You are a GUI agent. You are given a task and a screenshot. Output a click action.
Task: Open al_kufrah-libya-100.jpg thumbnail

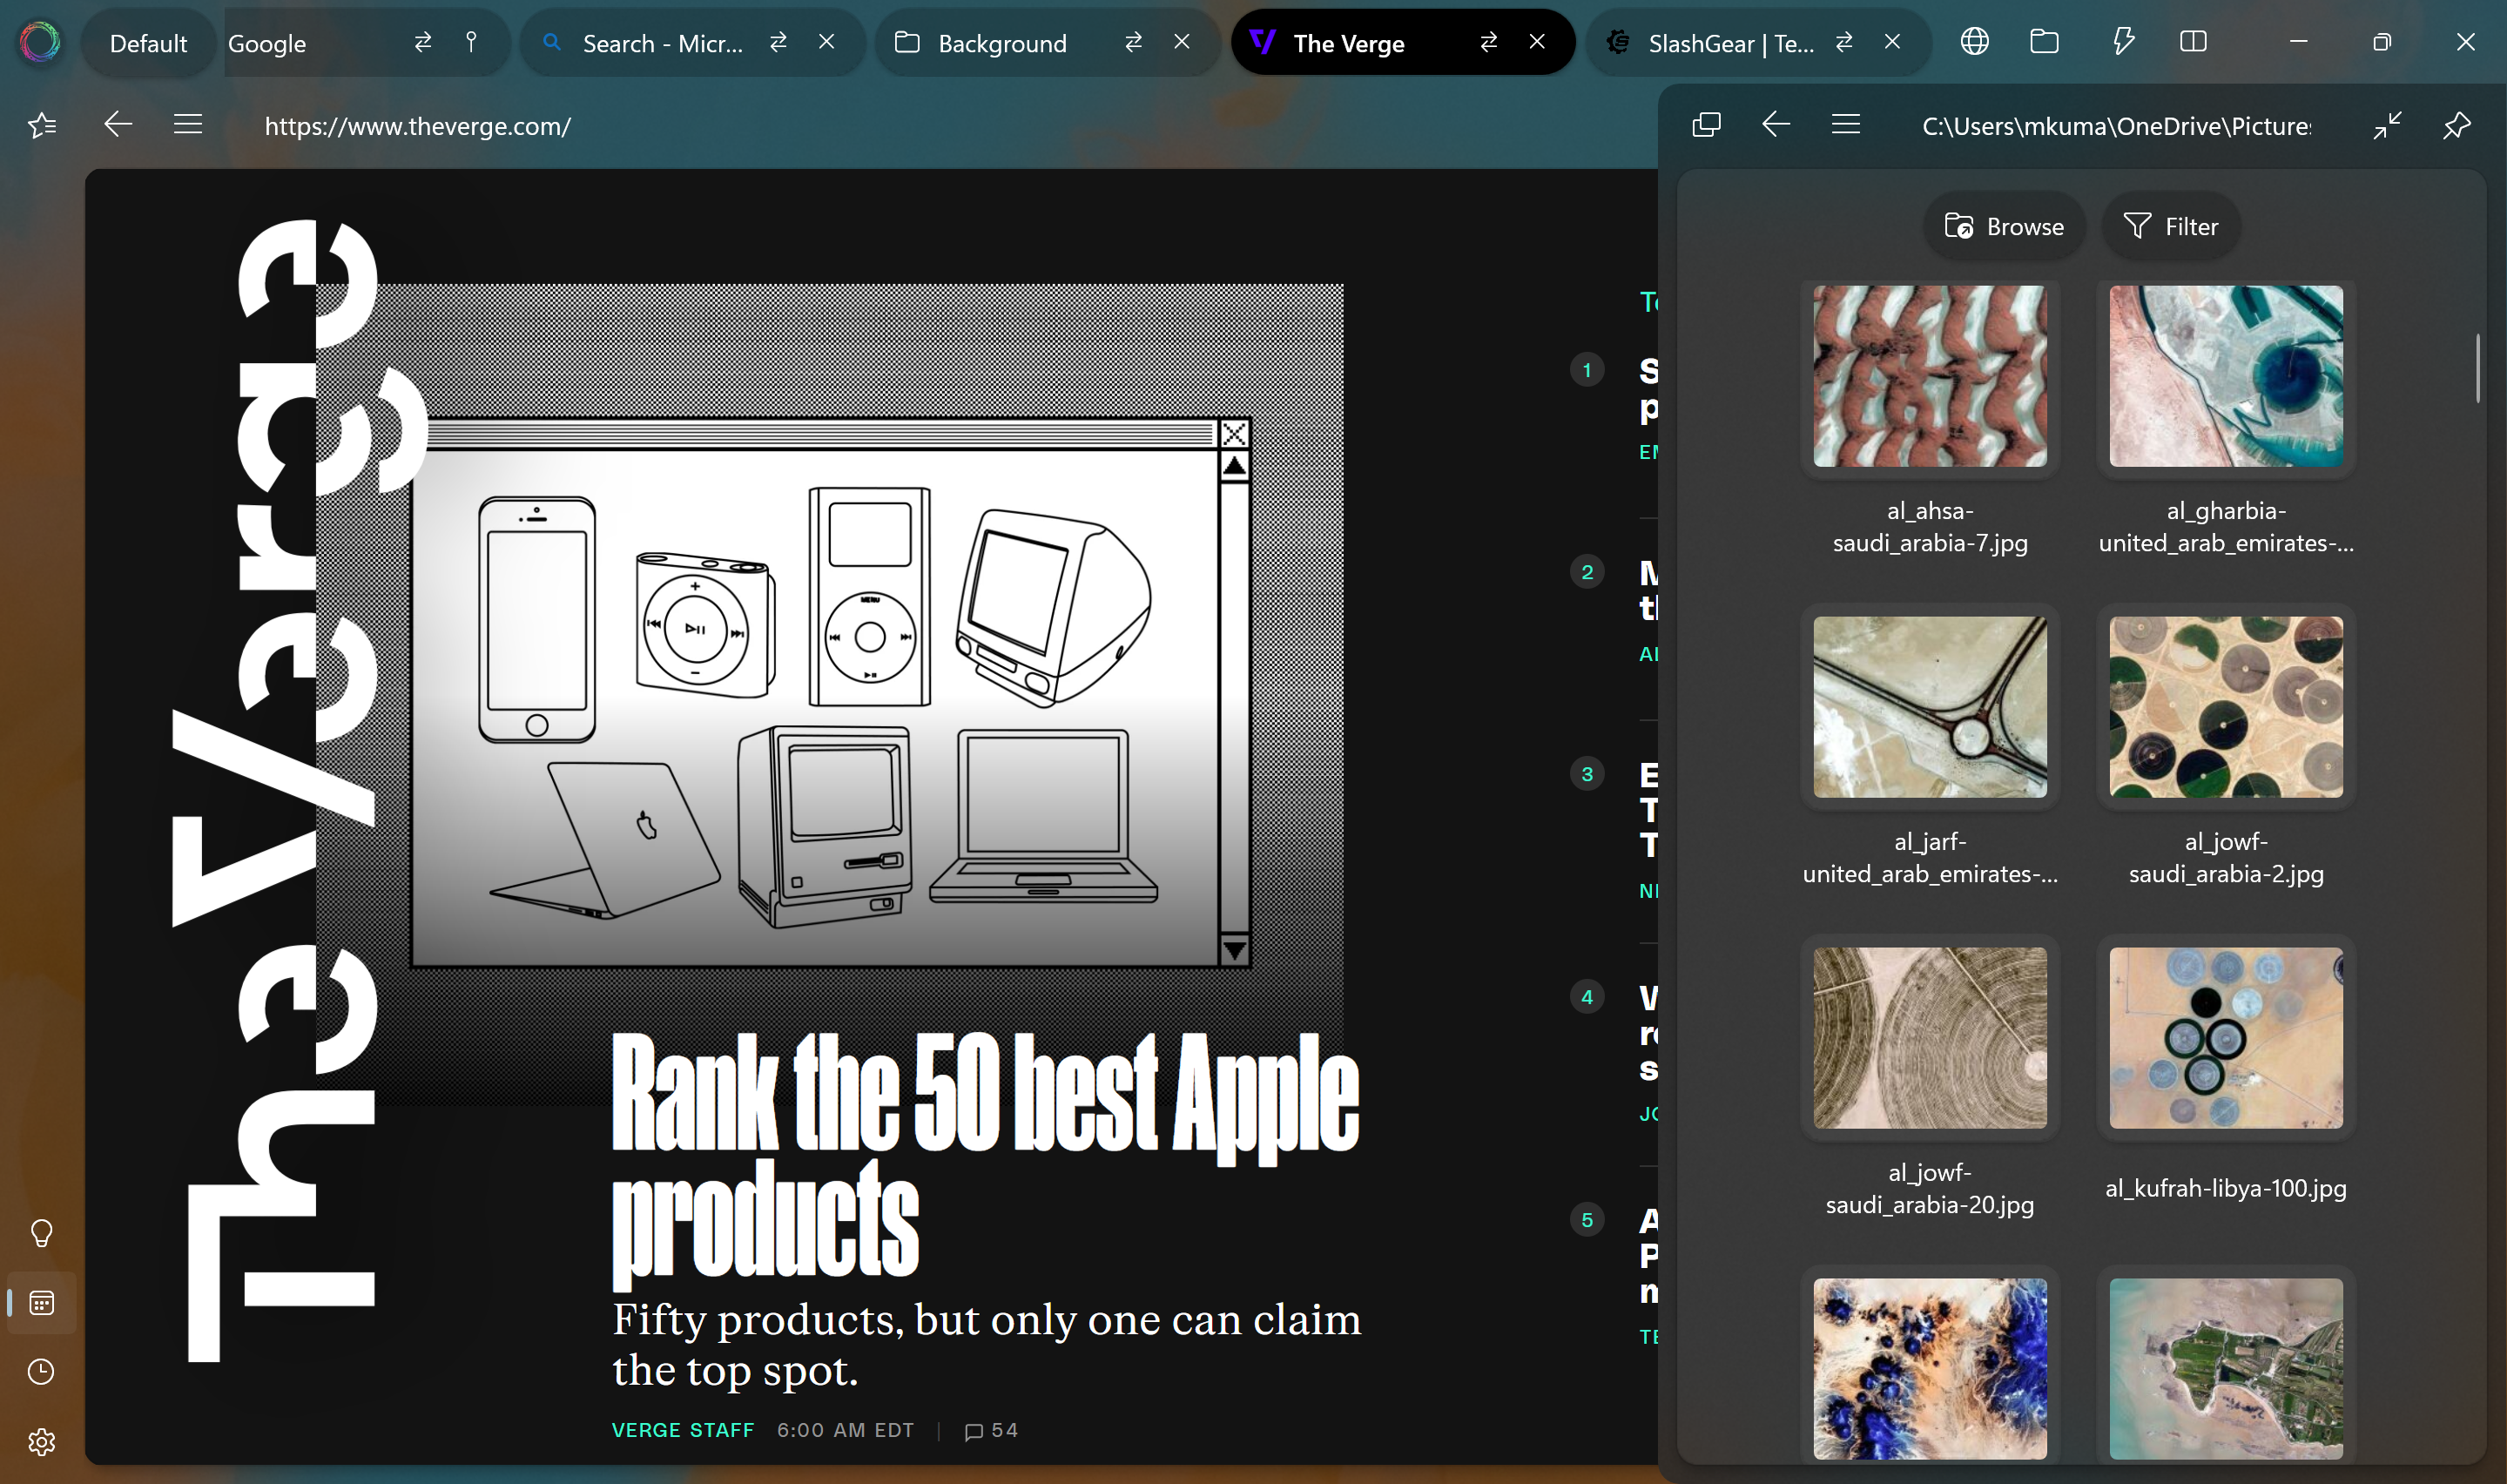[2225, 1038]
